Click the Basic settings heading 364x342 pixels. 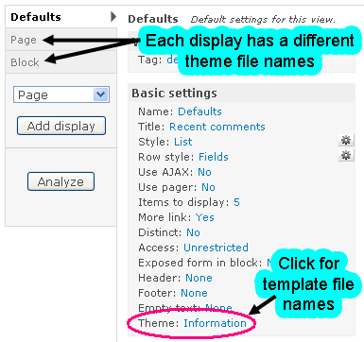[174, 94]
